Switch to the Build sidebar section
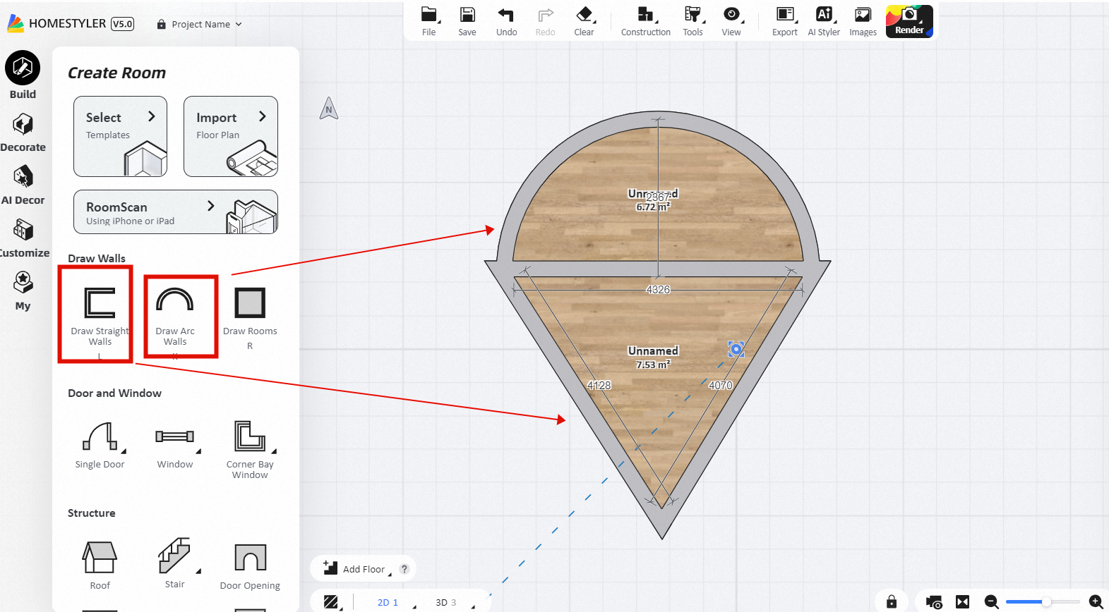 click(23, 75)
